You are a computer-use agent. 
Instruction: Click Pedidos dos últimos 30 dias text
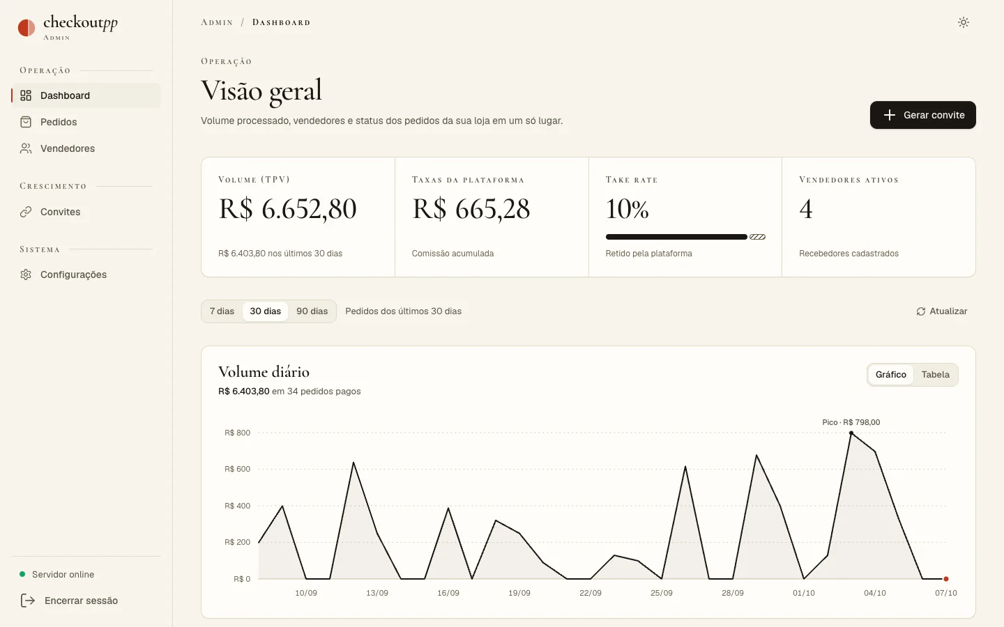pyautogui.click(x=404, y=311)
